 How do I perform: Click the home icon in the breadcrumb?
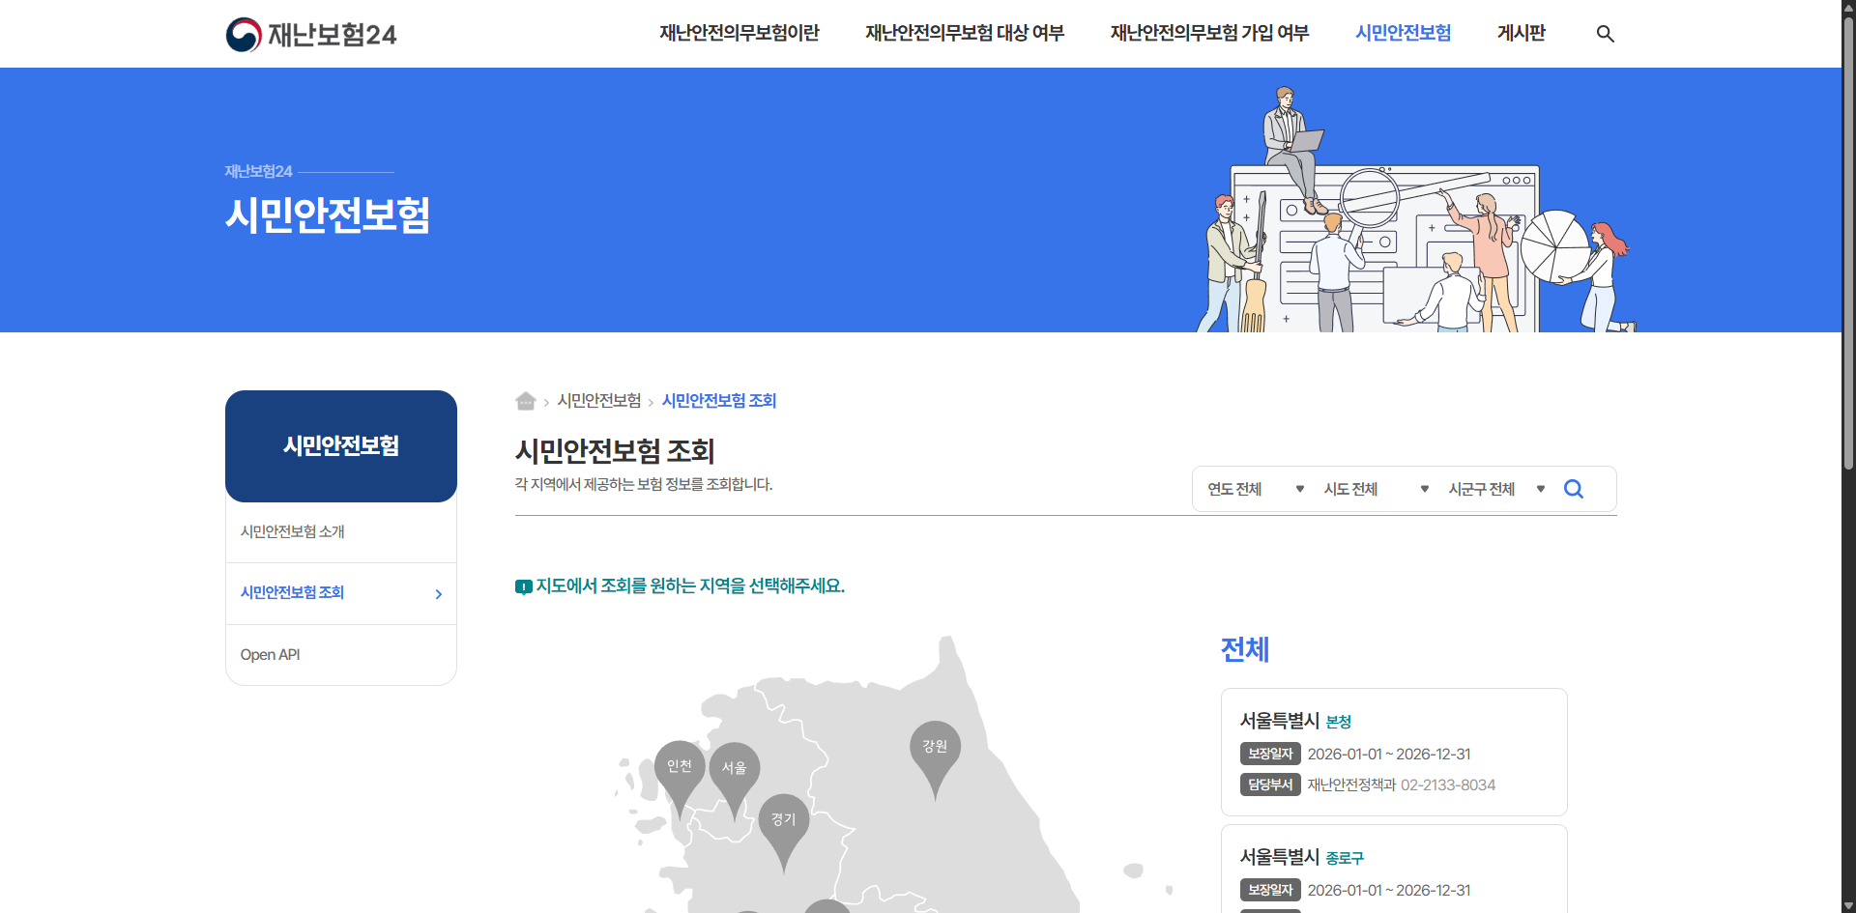click(x=525, y=401)
